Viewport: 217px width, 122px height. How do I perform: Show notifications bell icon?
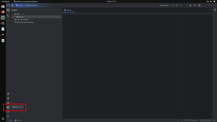215,10
